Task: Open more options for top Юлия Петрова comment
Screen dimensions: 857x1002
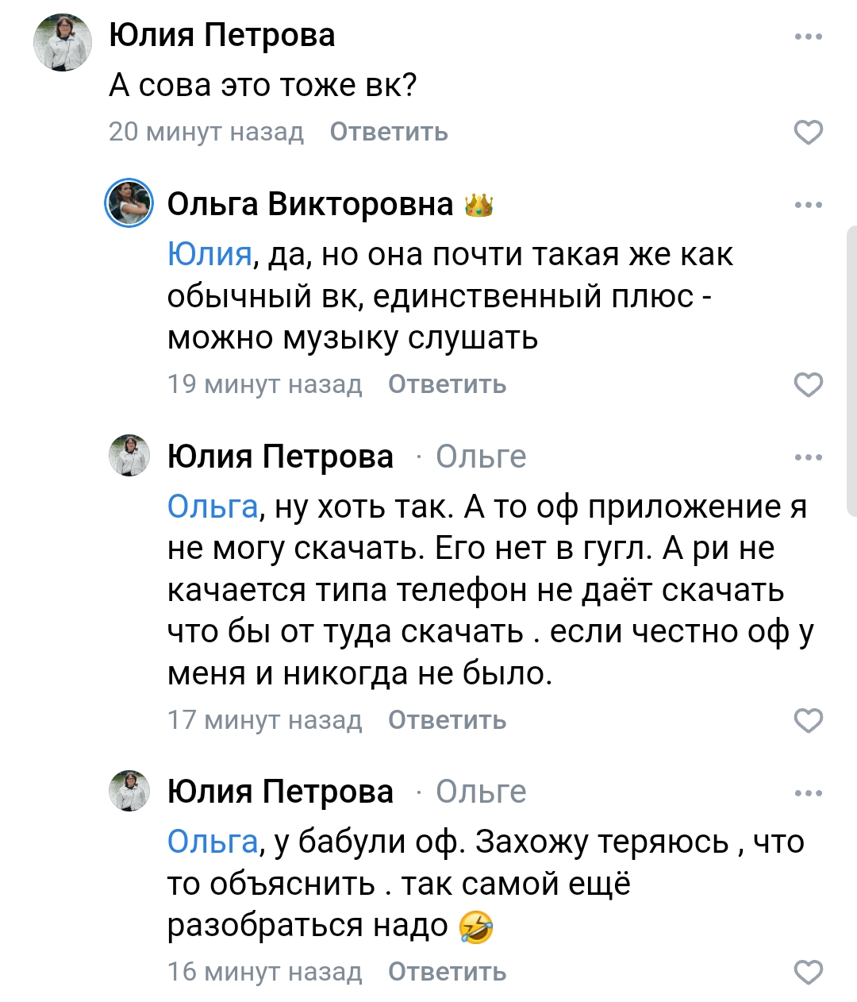Action: click(x=808, y=37)
